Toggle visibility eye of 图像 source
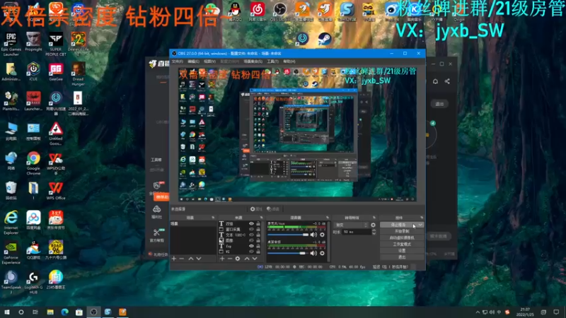 tap(251, 240)
